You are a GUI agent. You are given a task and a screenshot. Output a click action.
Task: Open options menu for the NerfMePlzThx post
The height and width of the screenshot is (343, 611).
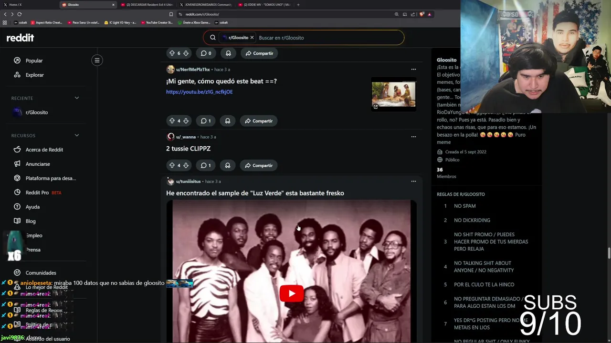click(413, 70)
